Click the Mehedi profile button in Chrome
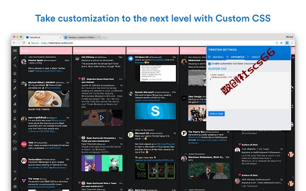Viewport: 306px width, 191px height. point(289,37)
